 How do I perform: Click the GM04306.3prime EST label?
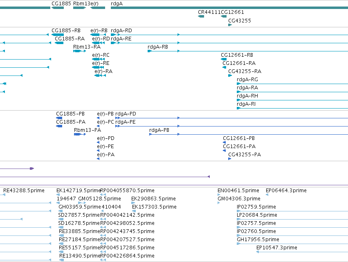(x=239, y=199)
